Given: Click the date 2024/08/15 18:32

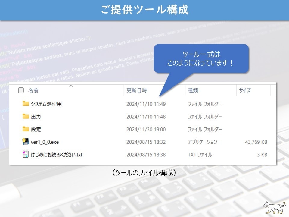Looking at the screenshot, I should (146, 142).
